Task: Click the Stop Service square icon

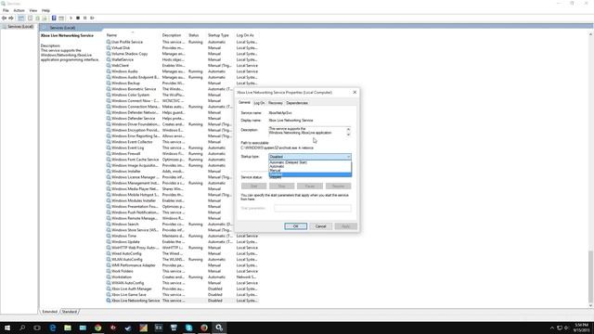Action: point(78,19)
